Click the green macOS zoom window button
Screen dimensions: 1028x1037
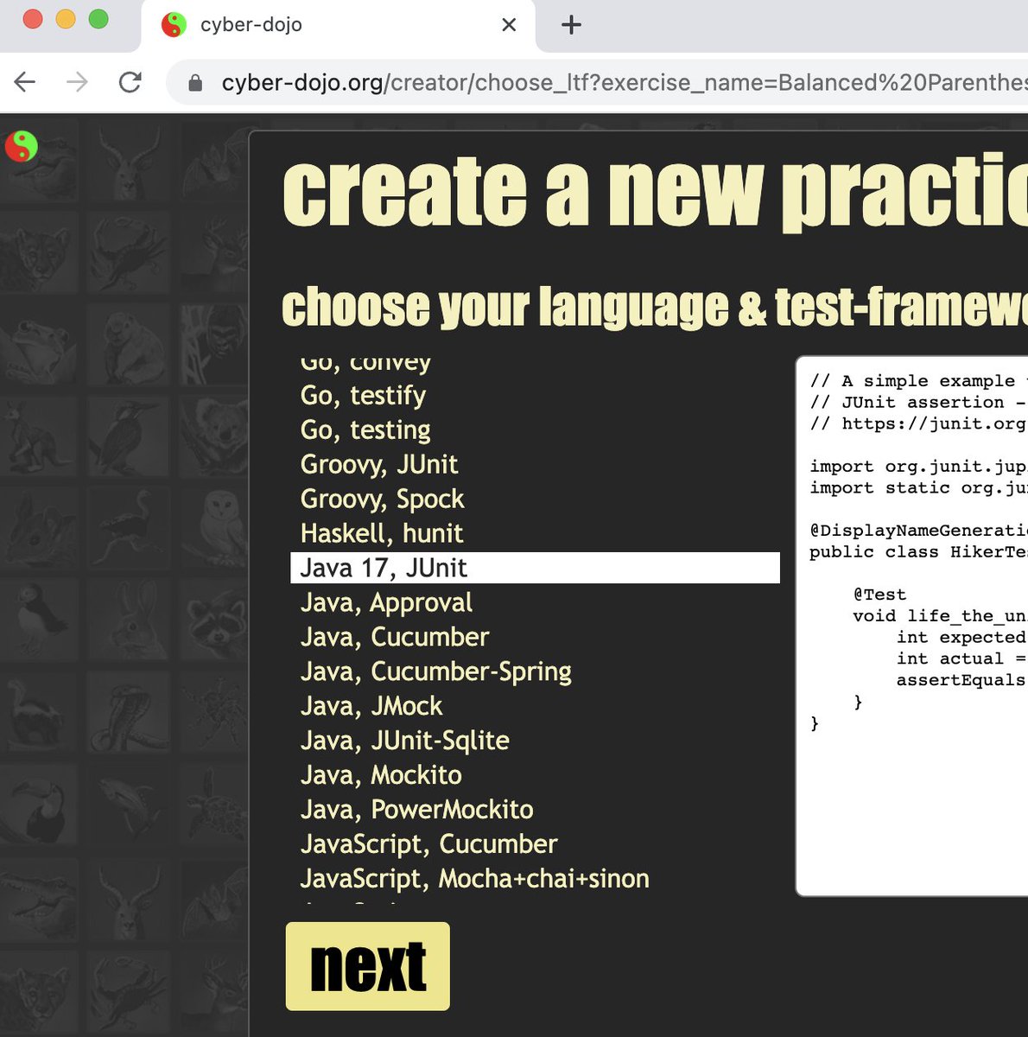coord(98,19)
